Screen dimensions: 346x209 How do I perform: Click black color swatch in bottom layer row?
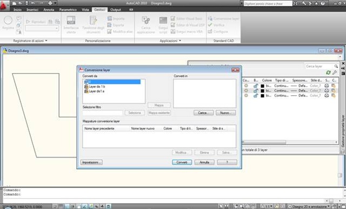(x=262, y=96)
